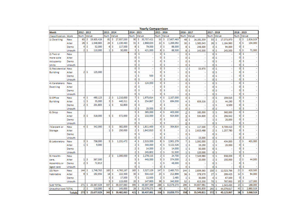Select the 33,059,773 totals value
The height and width of the screenshot is (214, 302).
point(173,192)
